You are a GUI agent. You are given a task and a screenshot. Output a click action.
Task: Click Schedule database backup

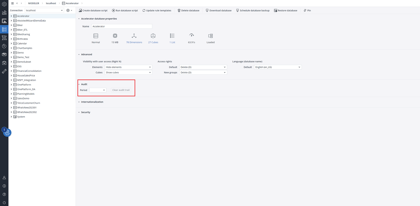[x=253, y=10]
